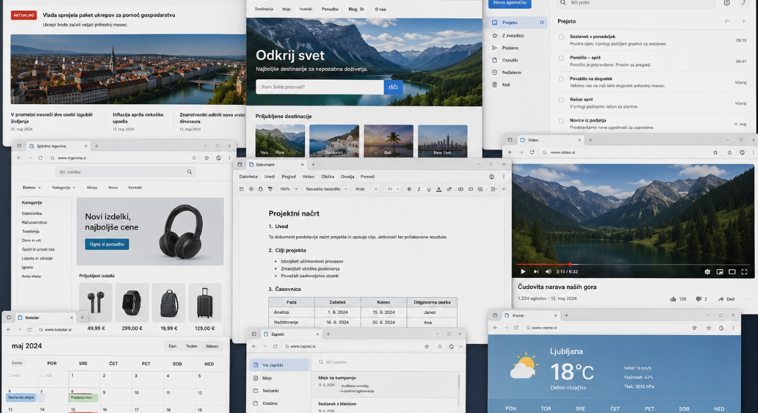The width and height of the screenshot is (758, 413).
Task: Open text color picker in Dokument
Action: tap(439, 189)
